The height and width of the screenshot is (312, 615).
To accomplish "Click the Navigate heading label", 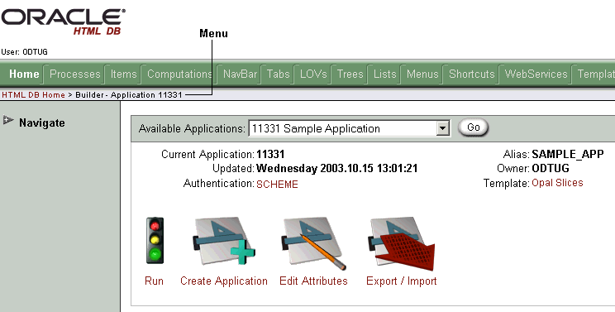I will 42,122.
